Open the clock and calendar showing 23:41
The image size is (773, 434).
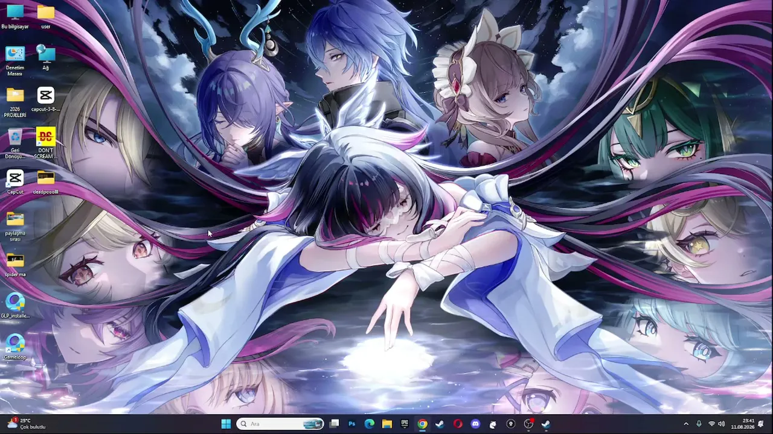(742, 424)
